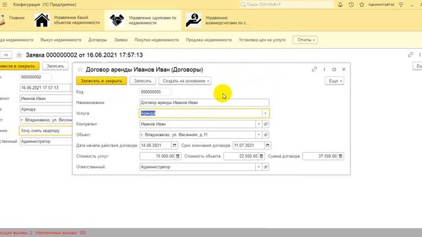This screenshot has height=237, width=422.
Task: Open Договоры command
Action: click(98, 39)
